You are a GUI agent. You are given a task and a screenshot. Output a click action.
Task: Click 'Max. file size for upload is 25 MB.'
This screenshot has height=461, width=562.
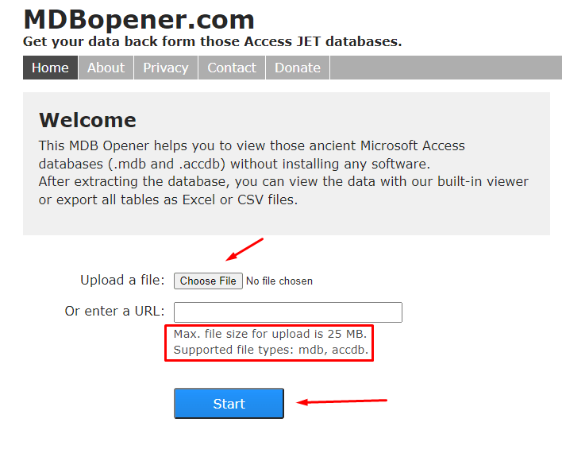(x=270, y=334)
